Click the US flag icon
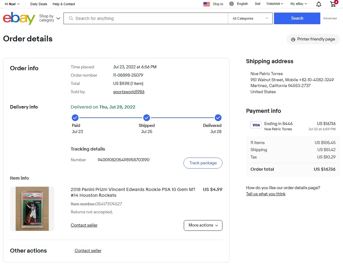343x267 pixels. 206,4
